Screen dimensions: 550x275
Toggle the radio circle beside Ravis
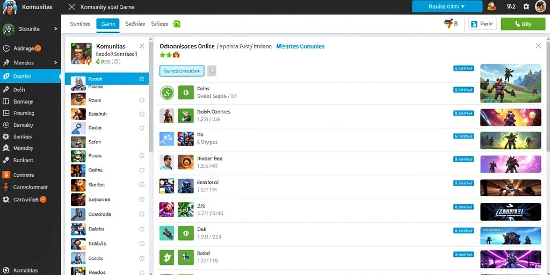tap(142, 100)
